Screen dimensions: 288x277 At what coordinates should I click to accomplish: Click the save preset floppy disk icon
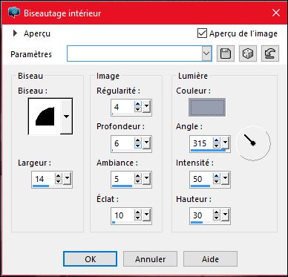(226, 53)
